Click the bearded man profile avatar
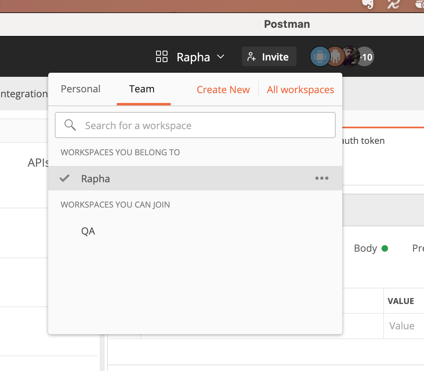424x371 pixels. [x=350, y=57]
